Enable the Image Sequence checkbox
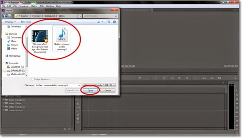Image resolution: width=242 pixels, height=138 pixels. [x=33, y=79]
